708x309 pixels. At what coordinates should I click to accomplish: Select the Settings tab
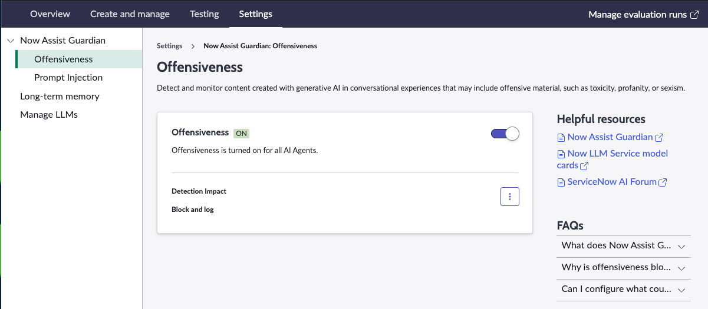[255, 14]
